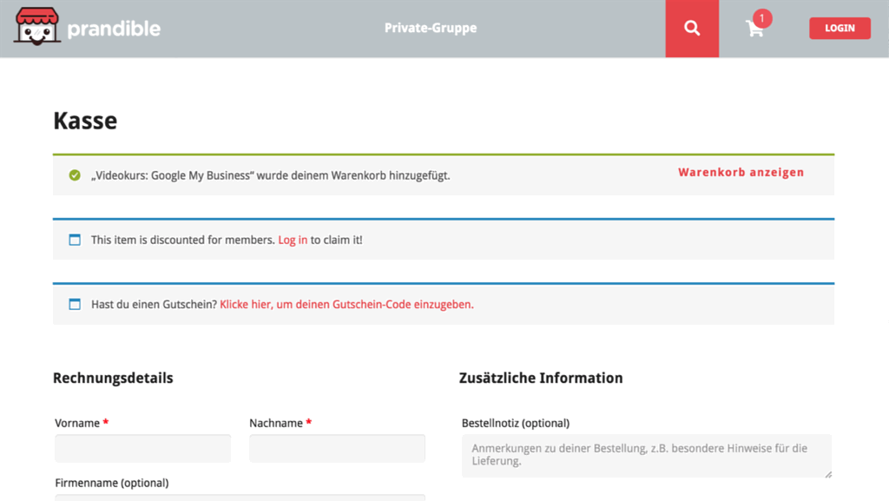Click the icon beside the Gutschein notice
889x501 pixels.
pyautogui.click(x=75, y=305)
